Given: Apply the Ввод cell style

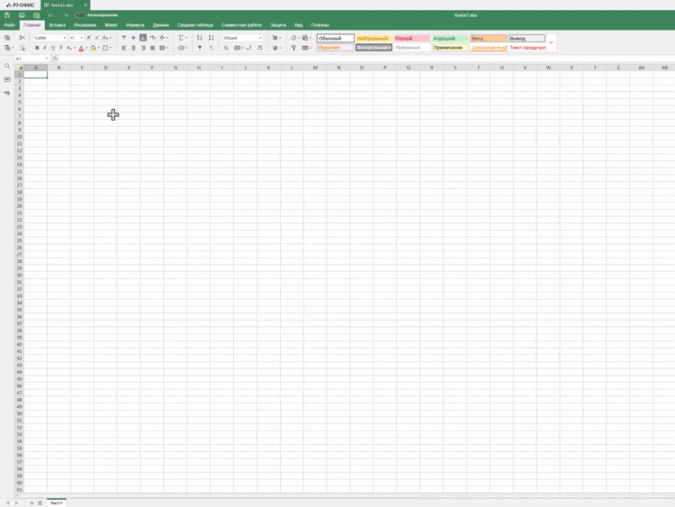Looking at the screenshot, I should 488,39.
